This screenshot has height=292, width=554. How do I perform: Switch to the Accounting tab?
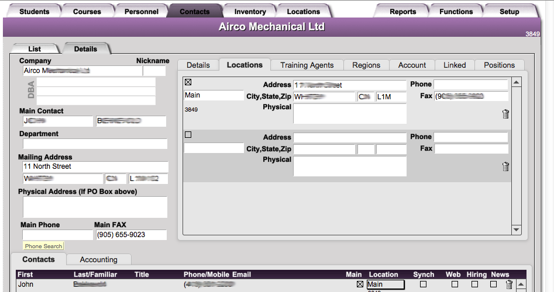click(99, 259)
